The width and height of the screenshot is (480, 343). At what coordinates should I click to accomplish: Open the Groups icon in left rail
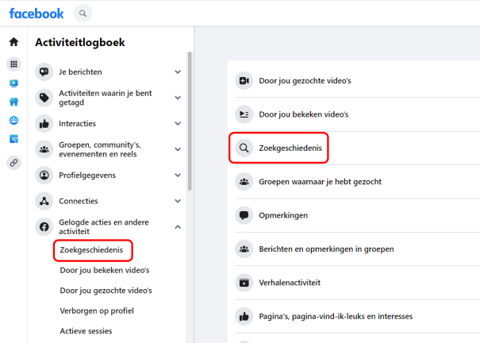[x=13, y=121]
